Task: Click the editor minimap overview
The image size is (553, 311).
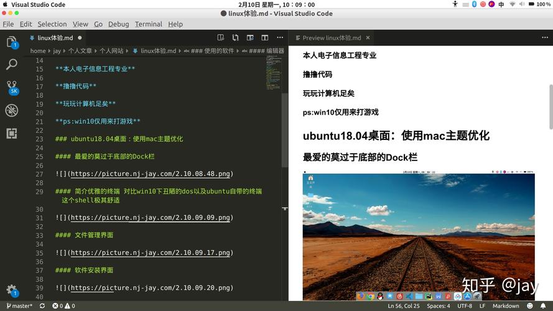Action: point(273,73)
